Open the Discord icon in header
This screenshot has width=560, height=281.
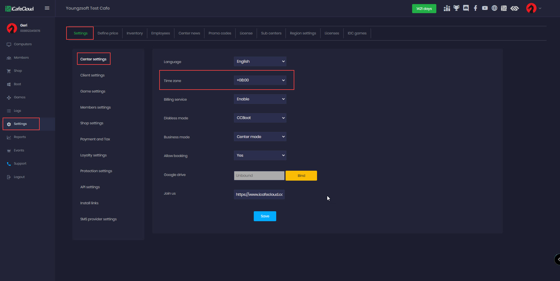click(466, 8)
